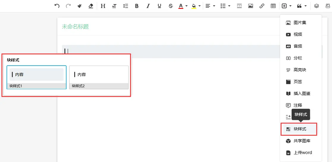Pick the 块样式2 block style thumbnail

point(99,77)
